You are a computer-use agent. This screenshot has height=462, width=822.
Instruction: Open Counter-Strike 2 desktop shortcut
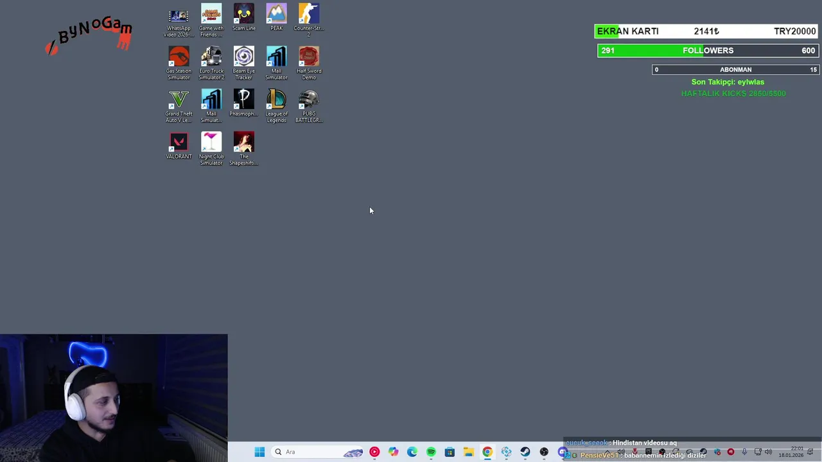(x=309, y=21)
